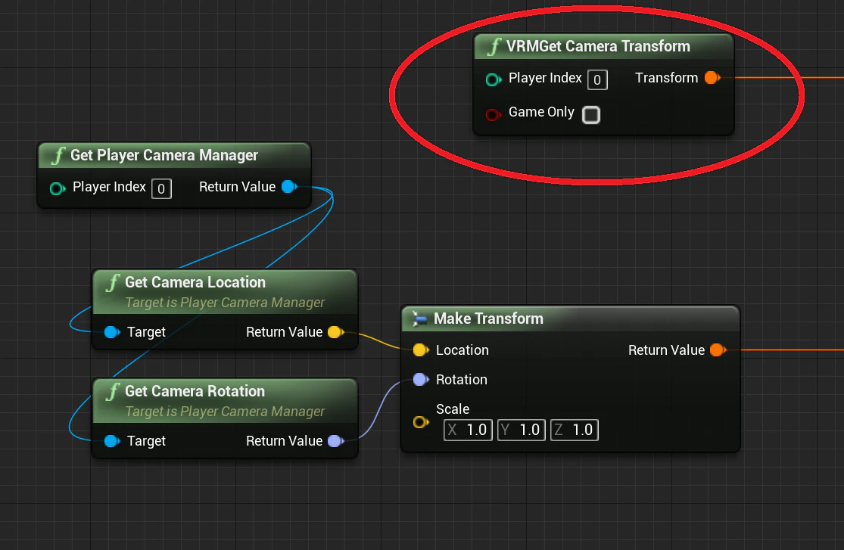Click the Scale input pin on Make Transform
The image size is (844, 550).
coord(420,422)
